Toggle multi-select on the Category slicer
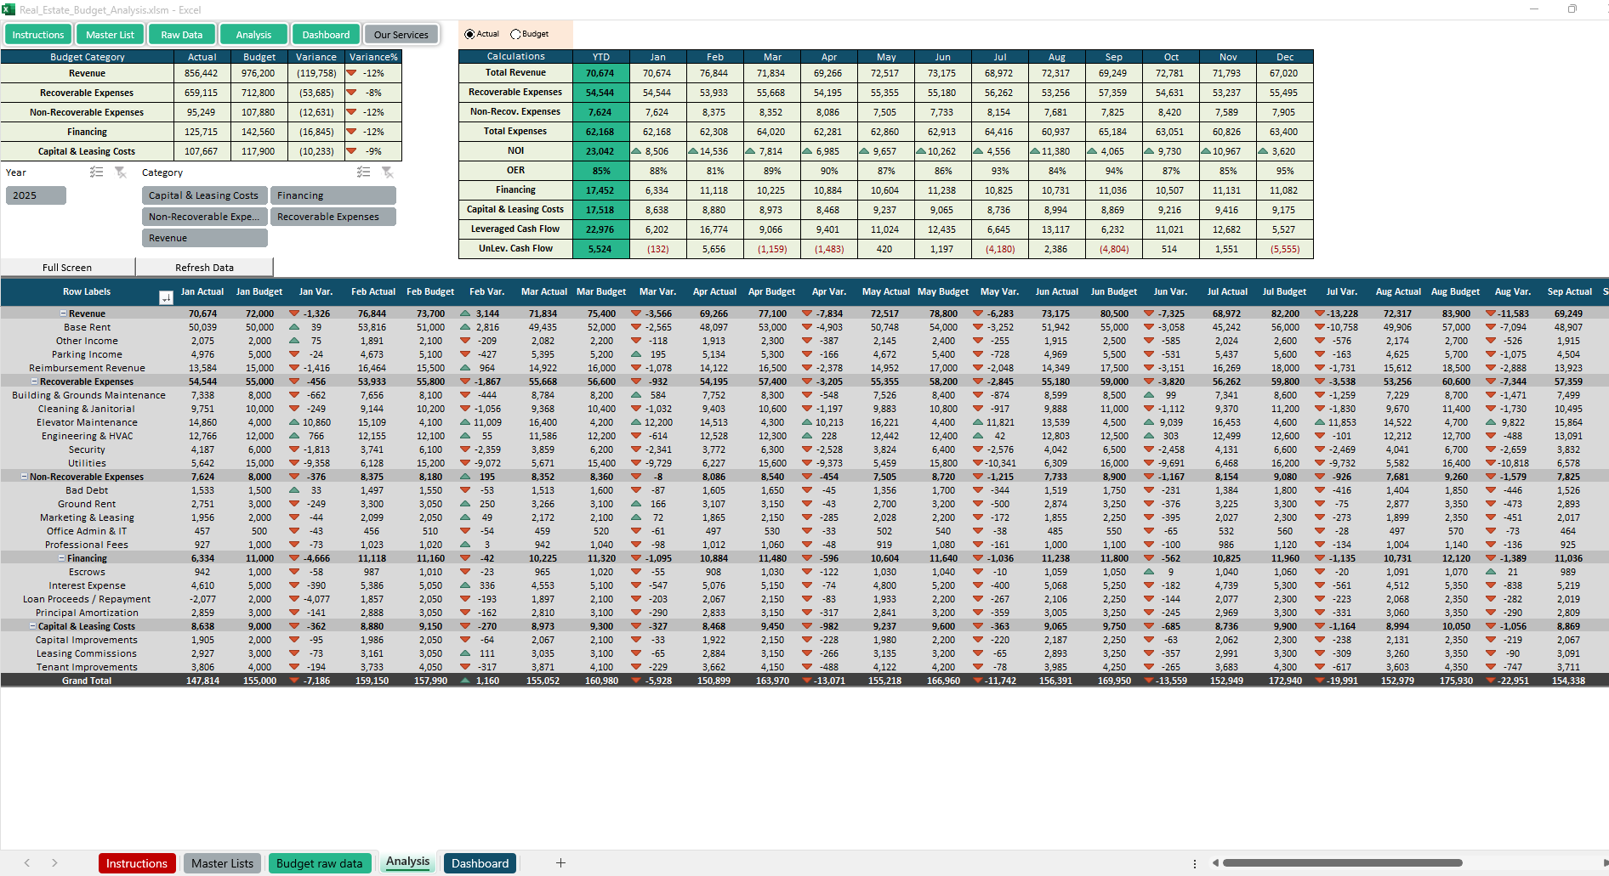Image resolution: width=1609 pixels, height=876 pixels. 364,172
